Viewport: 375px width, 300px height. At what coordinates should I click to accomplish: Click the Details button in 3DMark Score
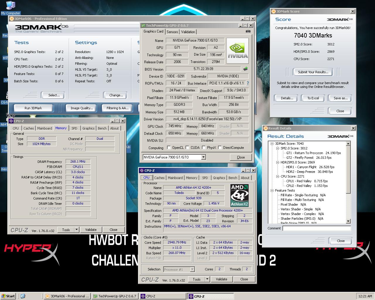pos(287,98)
